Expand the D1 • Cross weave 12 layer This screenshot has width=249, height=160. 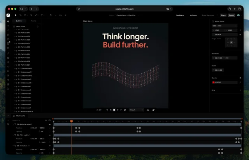pos(14,68)
